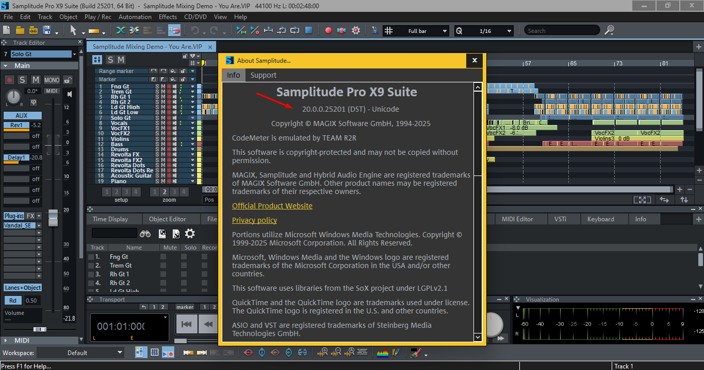Solo the Vocals track
The width and height of the screenshot is (704, 370).
pos(157,123)
